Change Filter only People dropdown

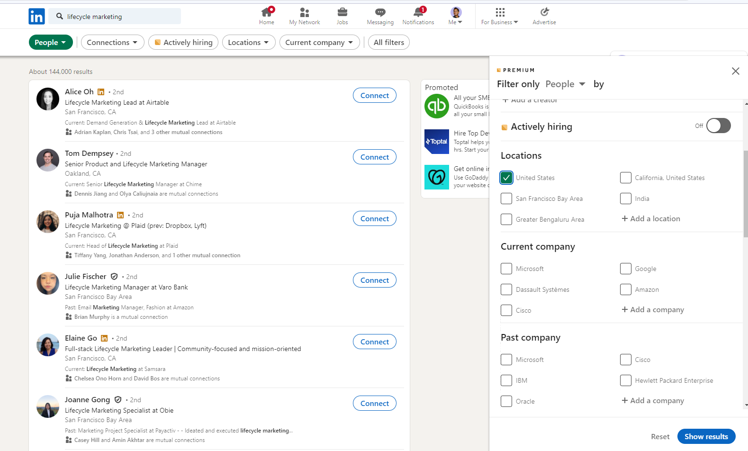tap(565, 84)
